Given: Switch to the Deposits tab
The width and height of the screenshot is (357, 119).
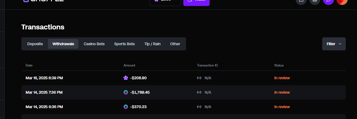Looking at the screenshot, I should pyautogui.click(x=35, y=44).
